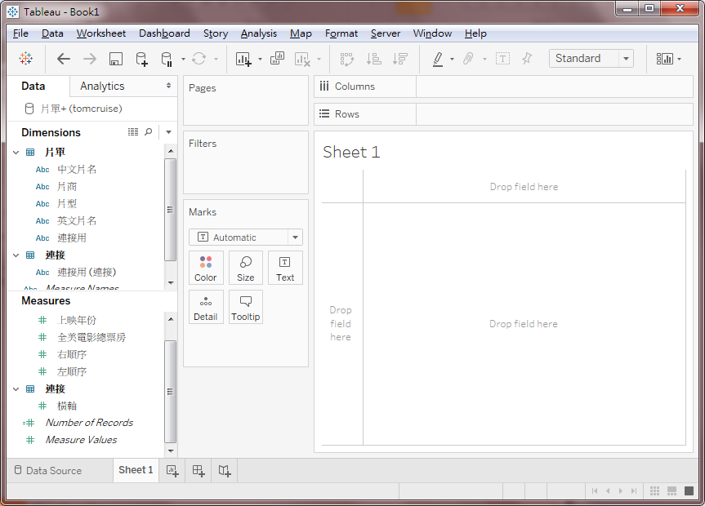
Task: Select the 片單+ (tomcruise) data source
Action: point(82,109)
